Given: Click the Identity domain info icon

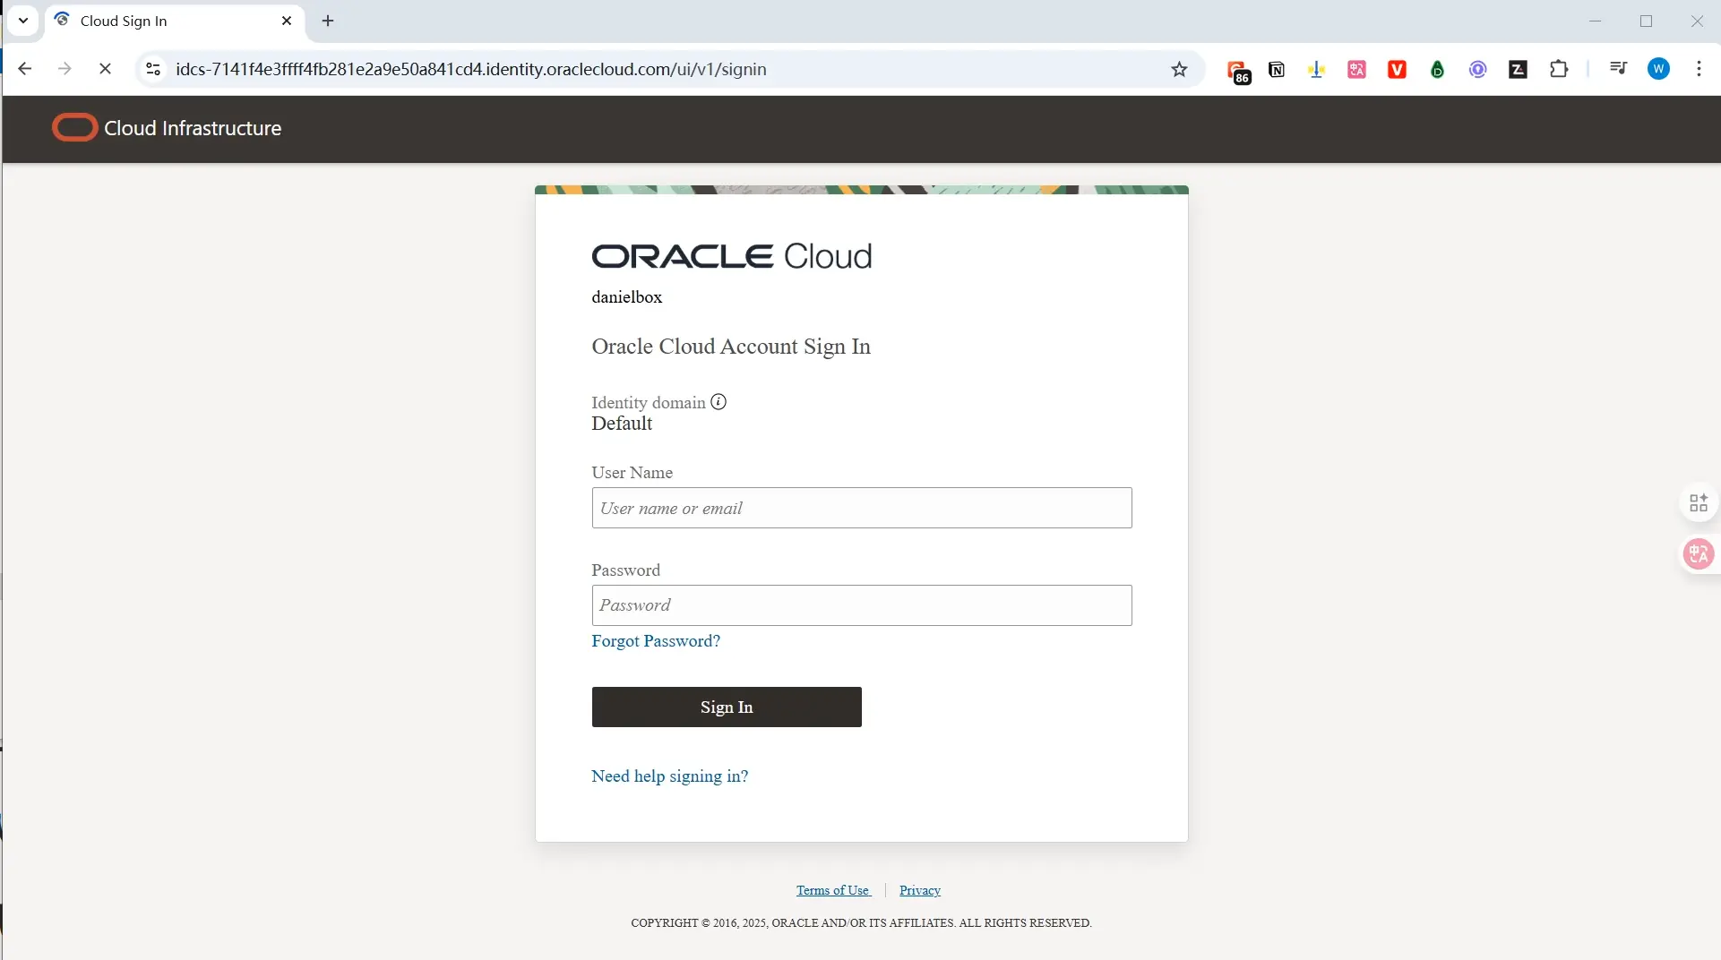Looking at the screenshot, I should (719, 402).
